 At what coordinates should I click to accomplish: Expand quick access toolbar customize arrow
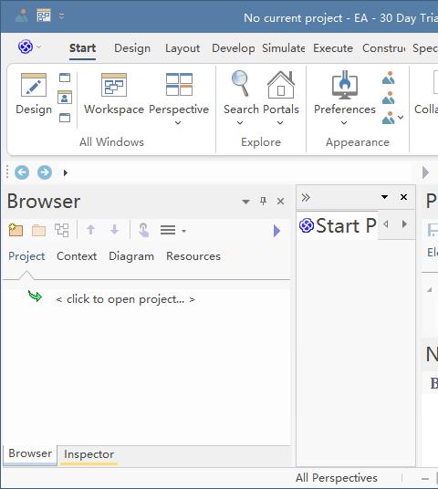(x=61, y=16)
